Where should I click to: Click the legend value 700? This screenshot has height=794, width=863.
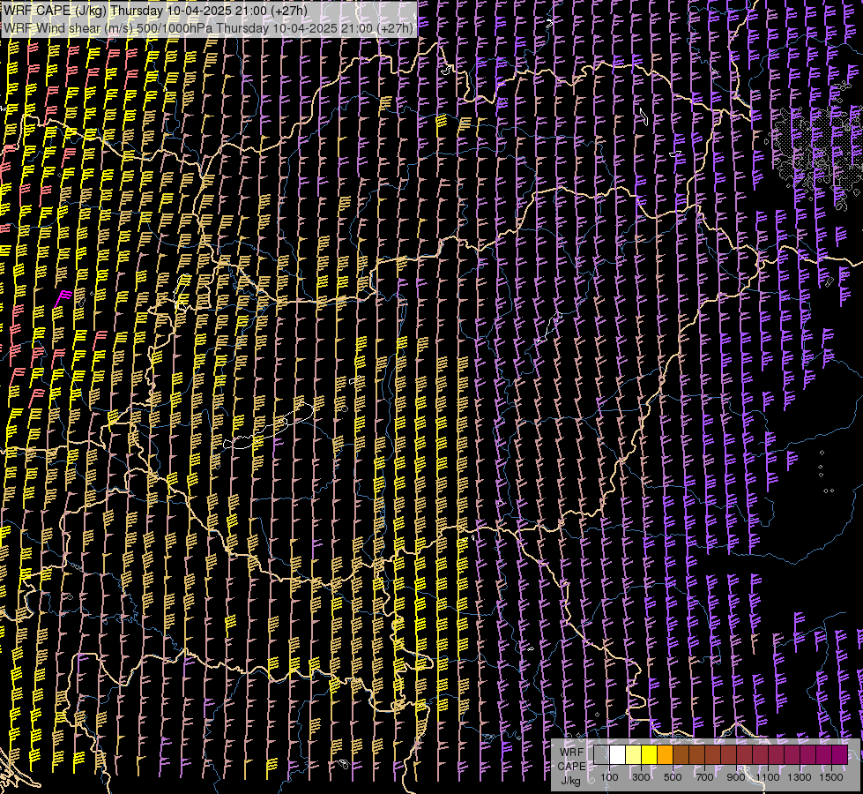click(x=704, y=777)
